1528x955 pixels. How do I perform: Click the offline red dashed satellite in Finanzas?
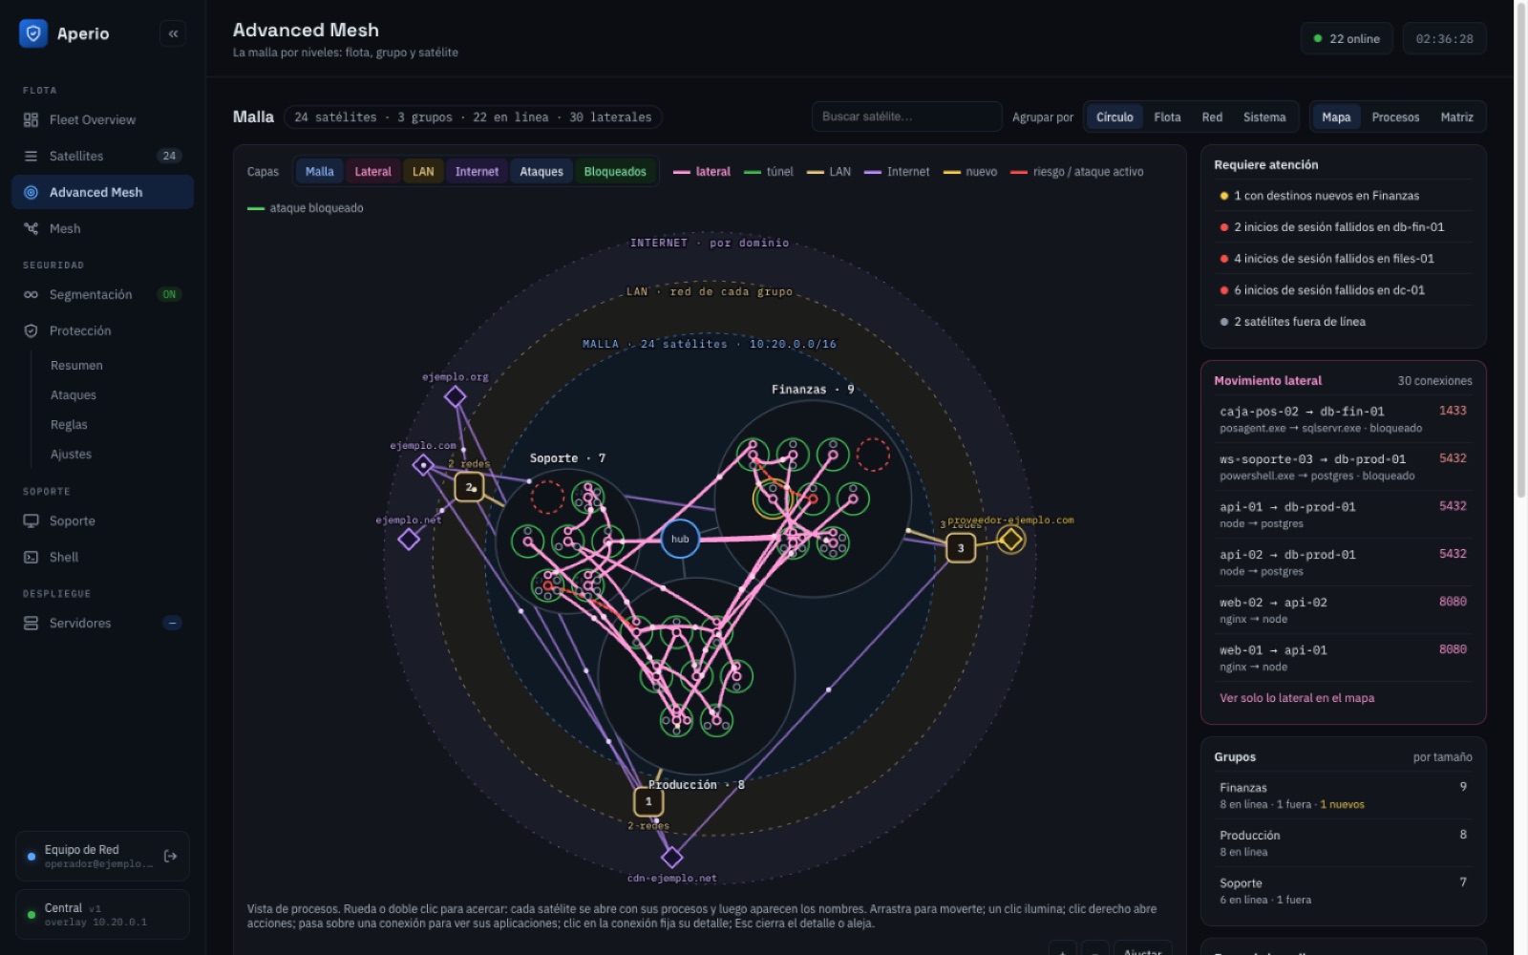point(873,456)
